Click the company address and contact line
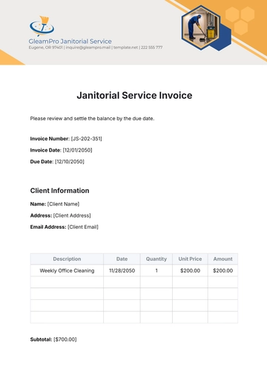 point(96,48)
